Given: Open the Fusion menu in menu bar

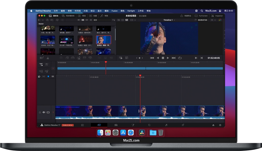Looking at the screenshot, I should coord(115,11).
